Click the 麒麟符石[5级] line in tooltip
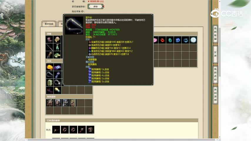Image resolution: width=251 pixels, height=141 pixels. pos(110,48)
